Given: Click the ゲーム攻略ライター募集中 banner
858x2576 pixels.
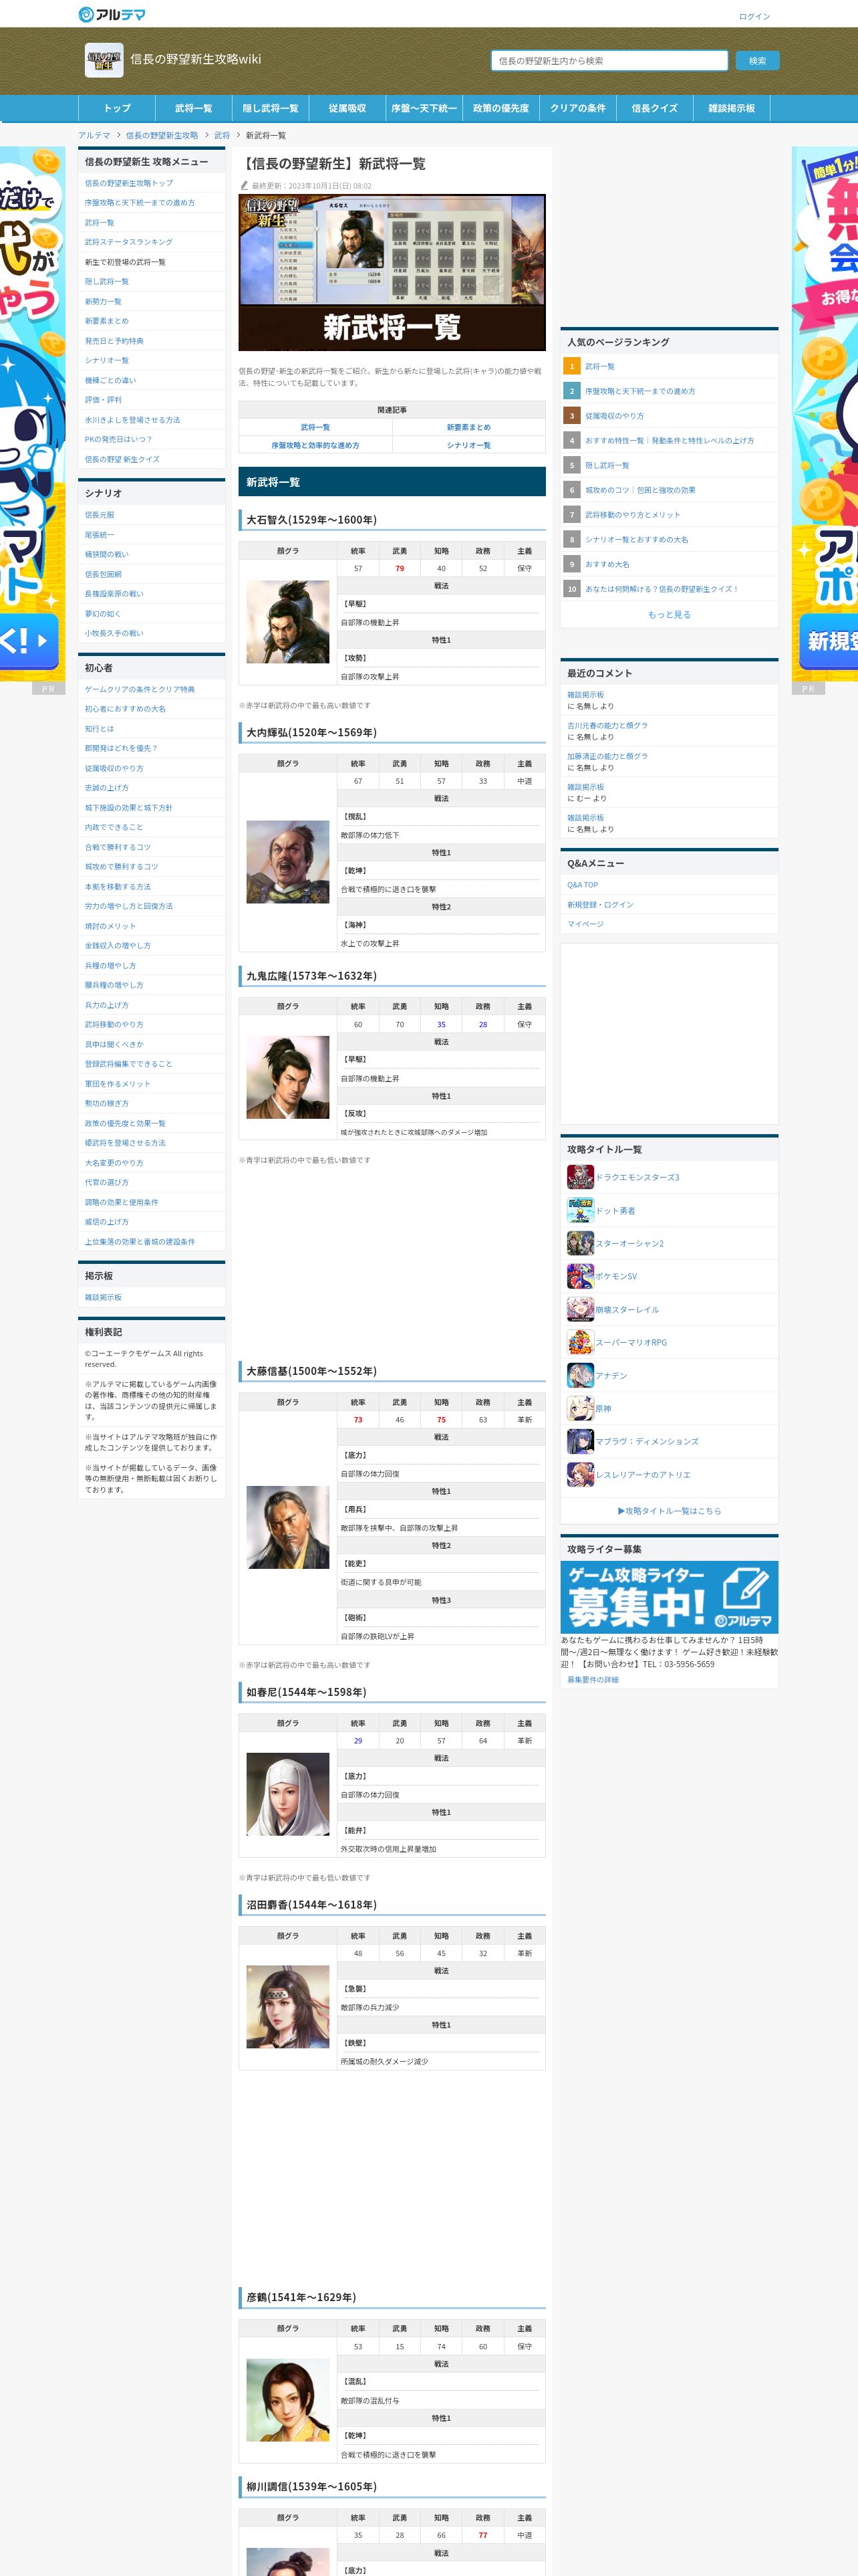Looking at the screenshot, I should [669, 1597].
